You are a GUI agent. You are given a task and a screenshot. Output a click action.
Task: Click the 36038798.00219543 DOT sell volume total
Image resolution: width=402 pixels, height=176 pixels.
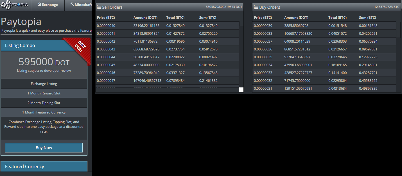(224, 6)
